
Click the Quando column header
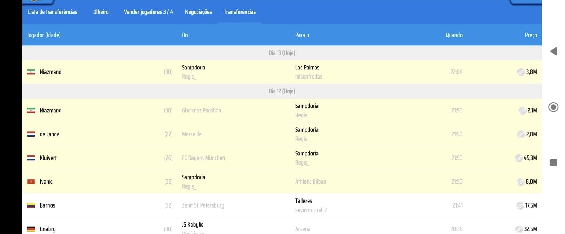pos(454,35)
